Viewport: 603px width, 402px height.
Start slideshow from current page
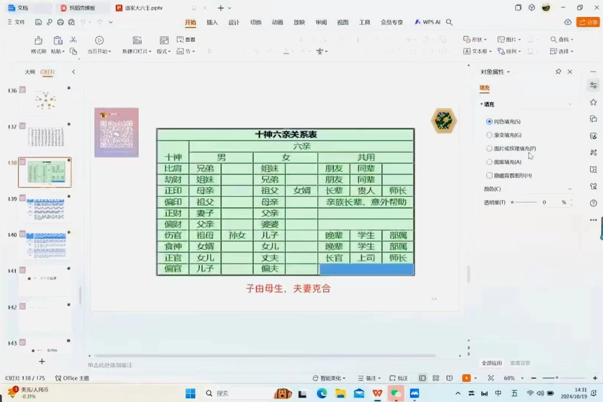pyautogui.click(x=99, y=45)
